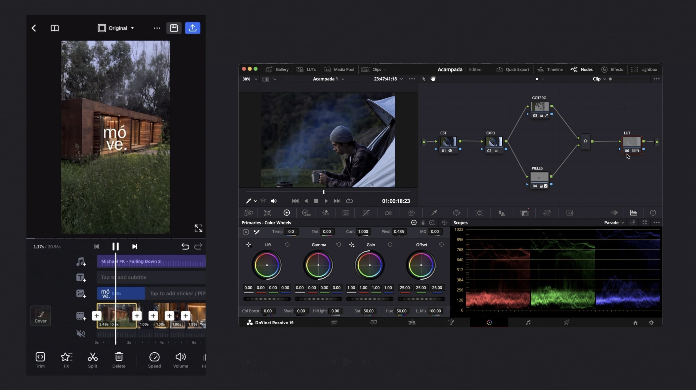This screenshot has width=696, height=390.
Task: Open the 38% zoom level dropdown
Action: [249, 79]
